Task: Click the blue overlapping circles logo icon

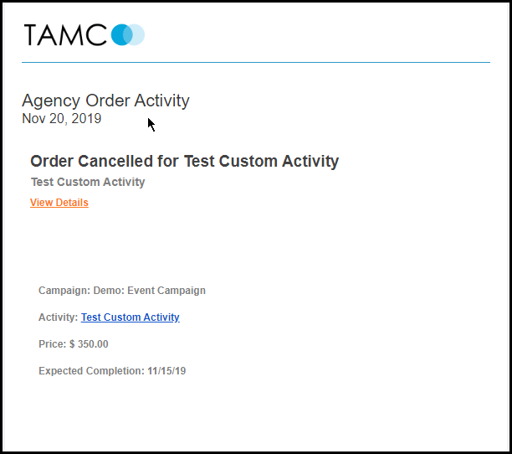Action: pyautogui.click(x=128, y=34)
